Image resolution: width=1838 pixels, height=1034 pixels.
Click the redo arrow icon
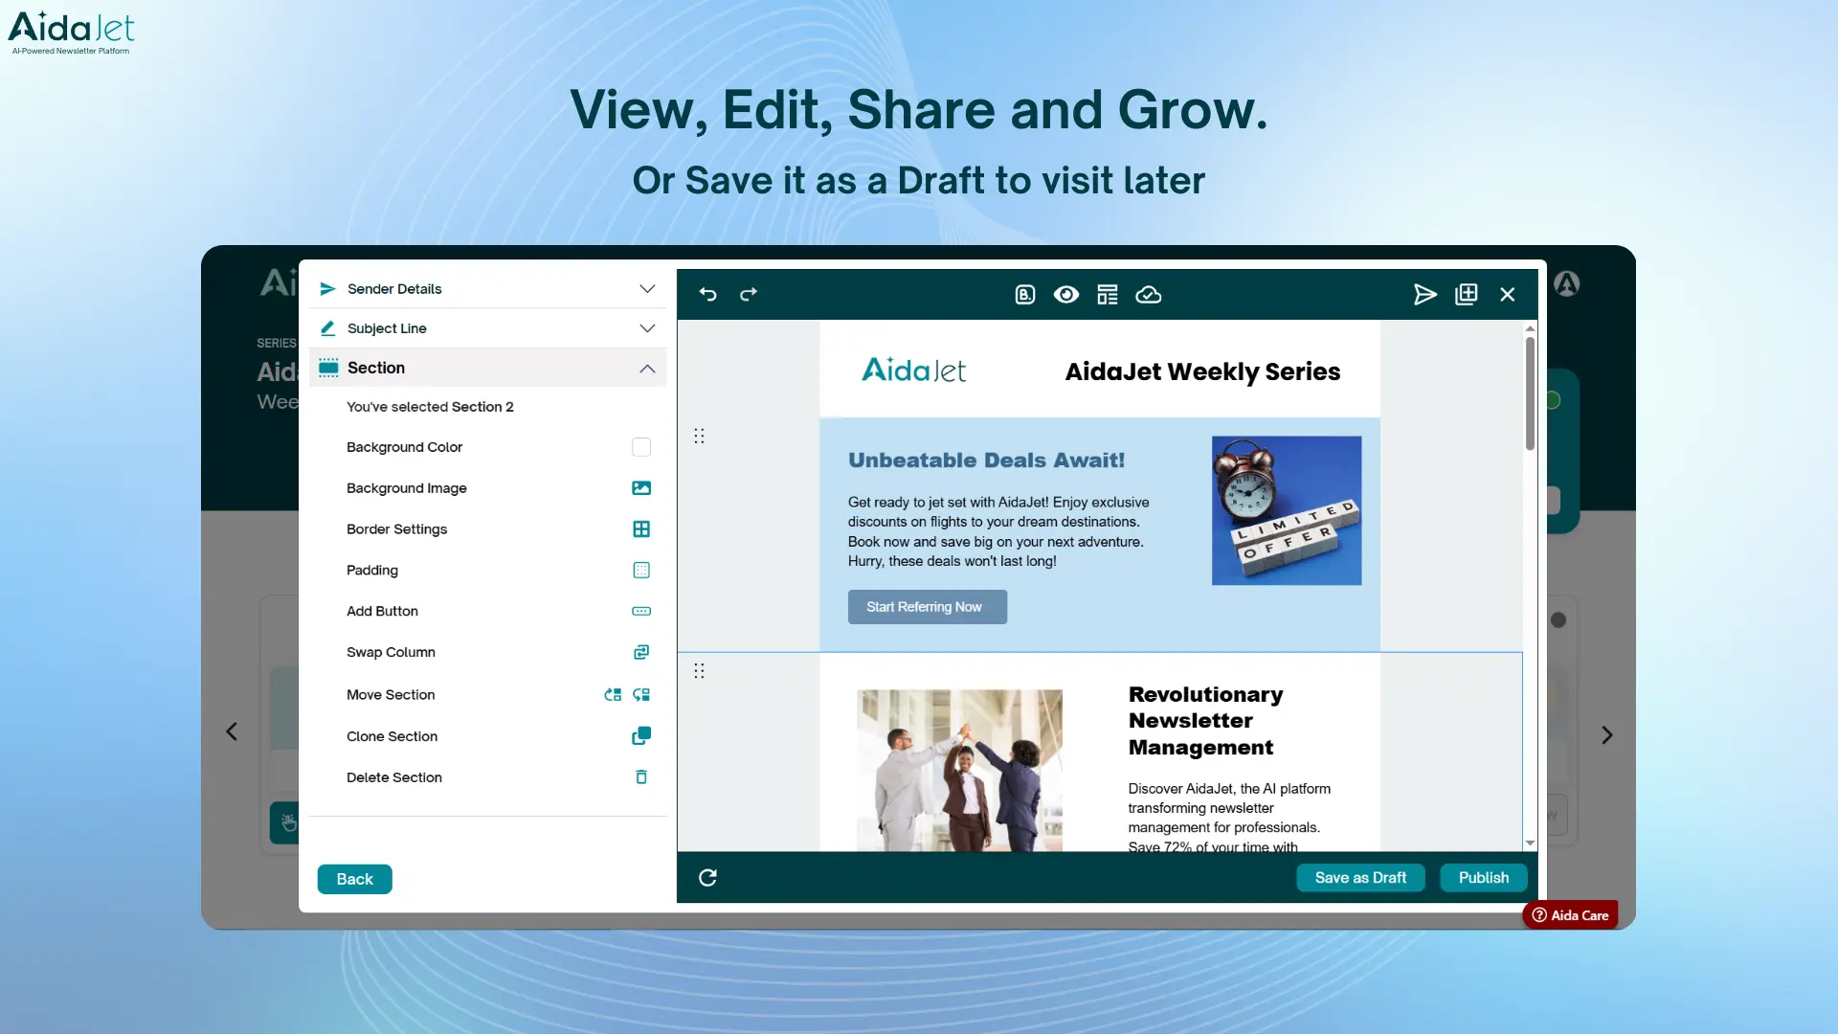749,295
